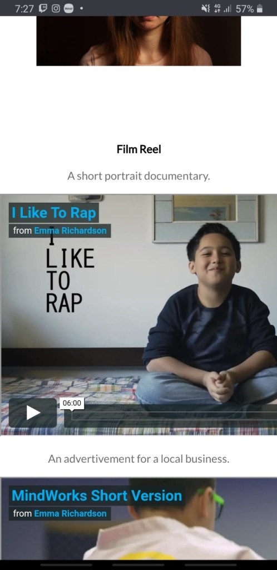Play the I Like To Rap video

coord(33,412)
